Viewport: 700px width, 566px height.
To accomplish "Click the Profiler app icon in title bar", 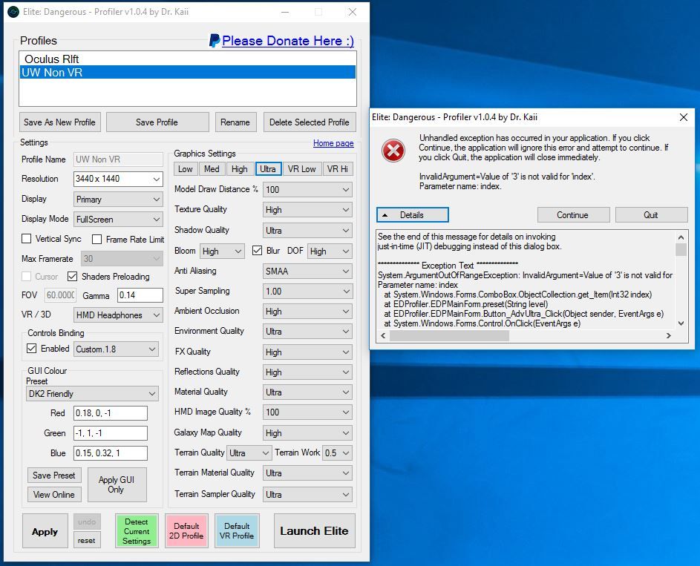I will [13, 12].
